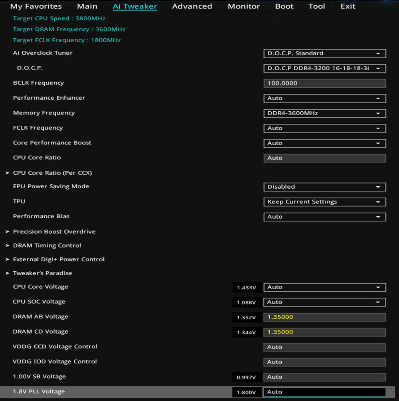Screen dimensions: 399x401
Task: Click the BCLK Frequency input field
Action: pos(324,83)
